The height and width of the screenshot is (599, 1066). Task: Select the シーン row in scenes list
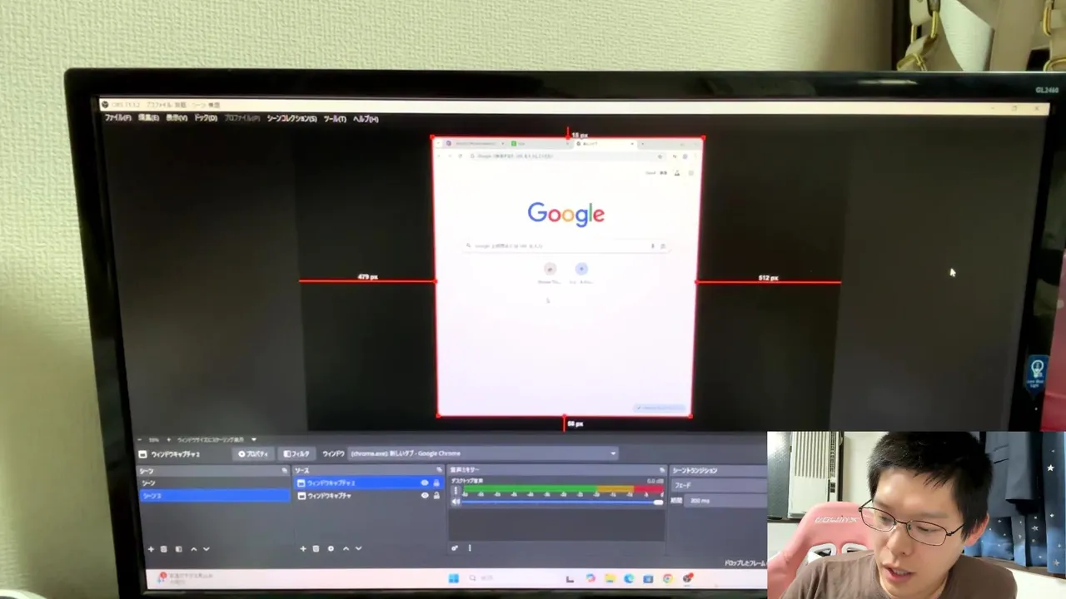(214, 483)
